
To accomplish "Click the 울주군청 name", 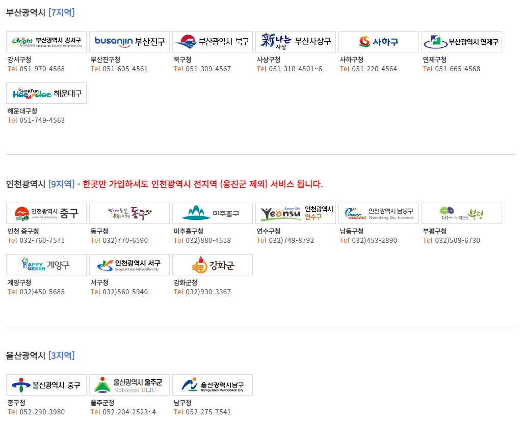I will (102, 403).
